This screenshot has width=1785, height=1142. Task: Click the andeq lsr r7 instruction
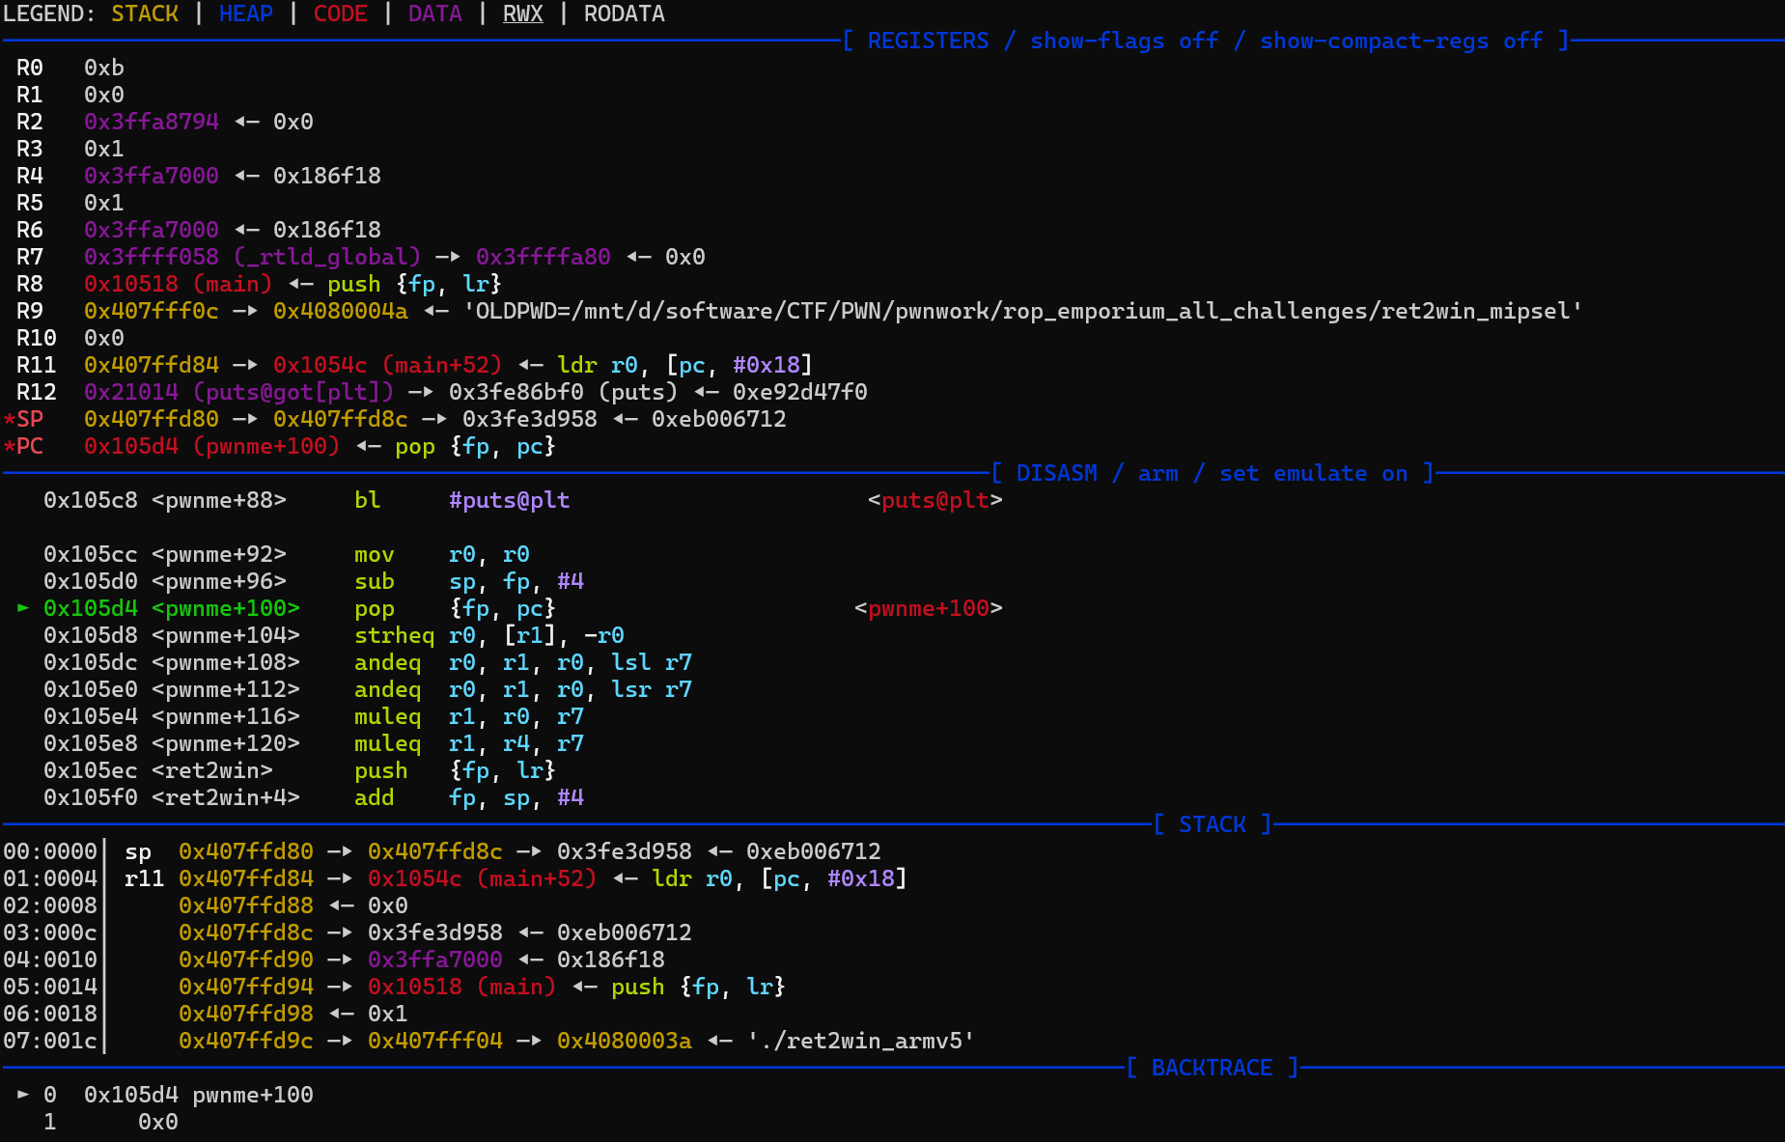click(x=523, y=689)
